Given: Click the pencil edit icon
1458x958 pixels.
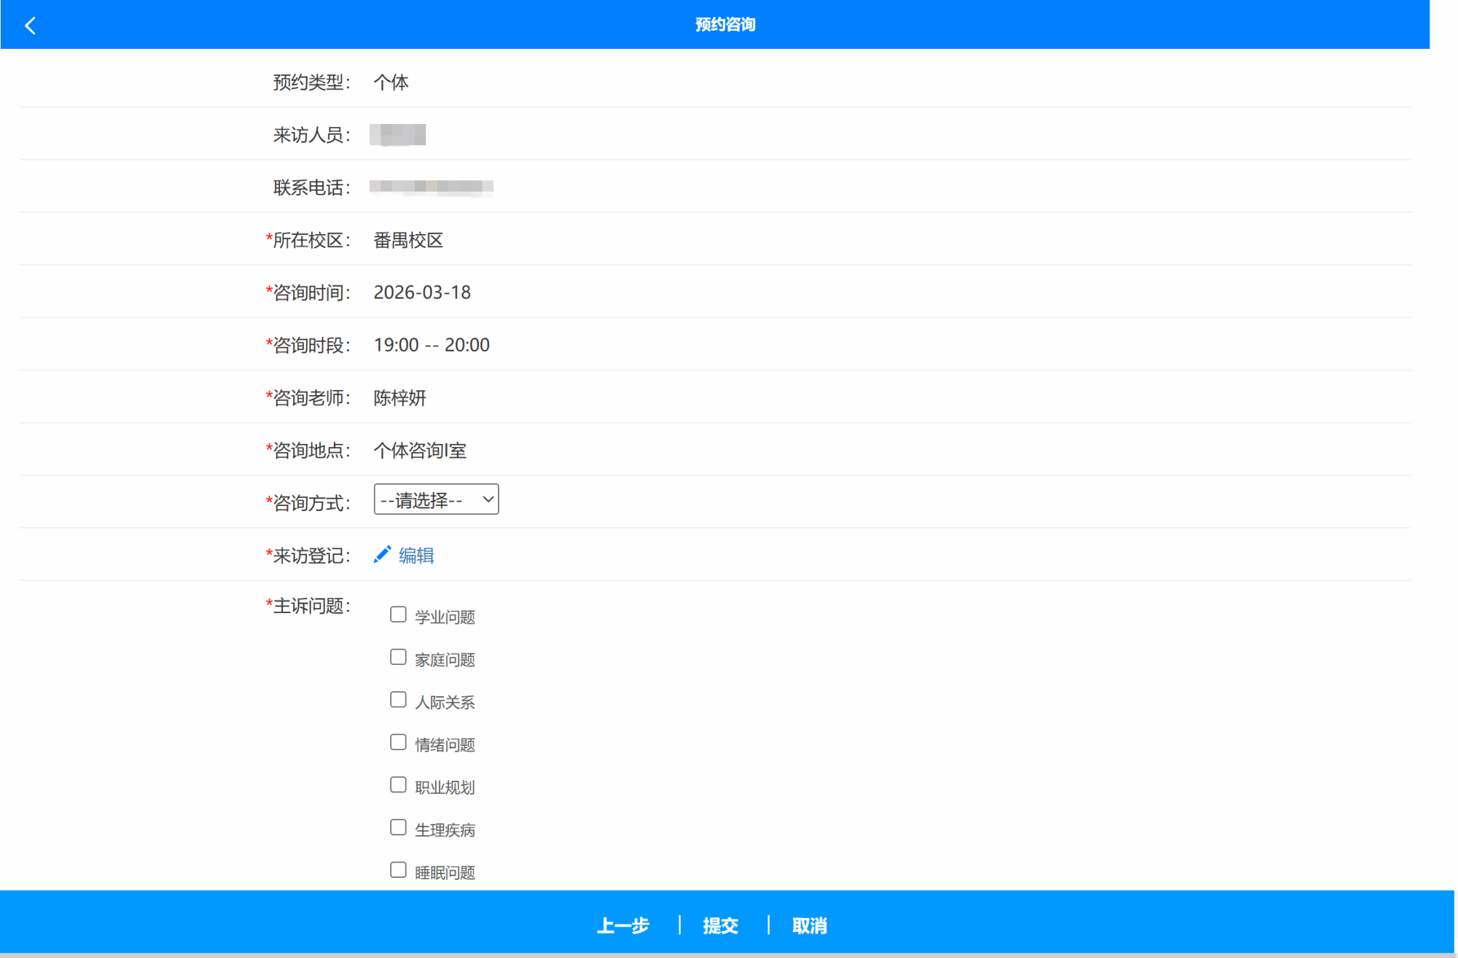Looking at the screenshot, I should pos(382,555).
